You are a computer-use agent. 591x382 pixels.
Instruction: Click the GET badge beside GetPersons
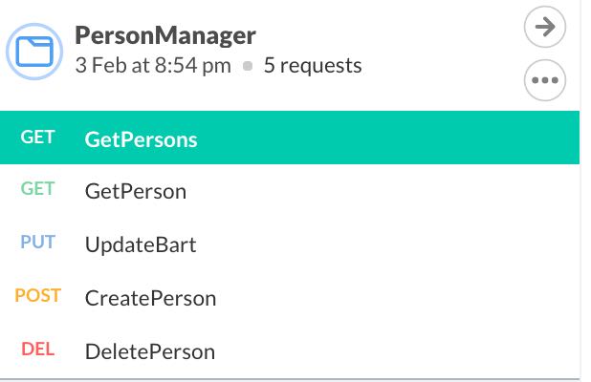click(x=37, y=138)
